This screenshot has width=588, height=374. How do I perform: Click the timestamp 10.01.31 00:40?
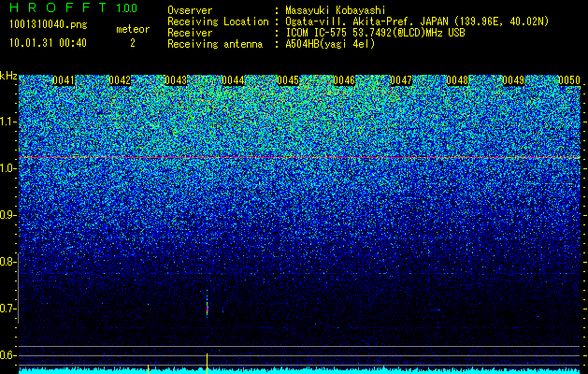coord(48,43)
